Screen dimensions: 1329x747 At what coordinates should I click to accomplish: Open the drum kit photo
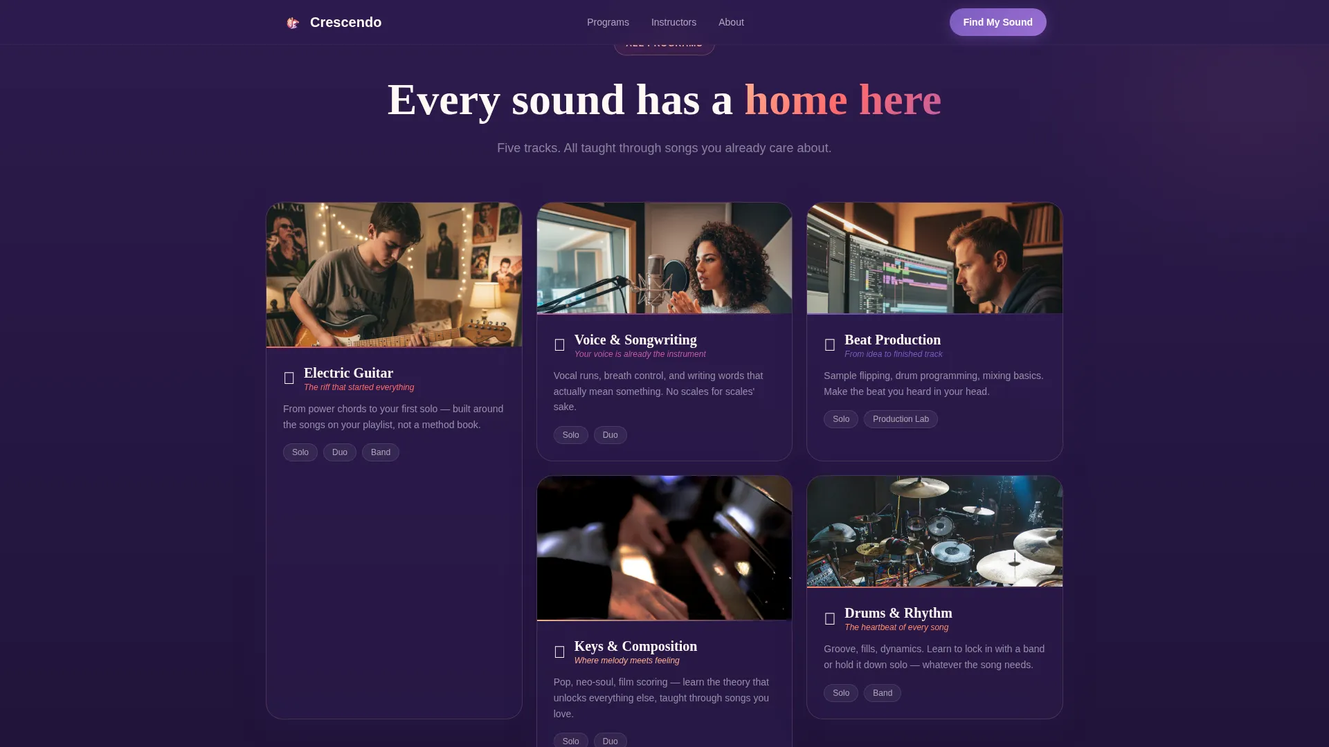pos(934,531)
